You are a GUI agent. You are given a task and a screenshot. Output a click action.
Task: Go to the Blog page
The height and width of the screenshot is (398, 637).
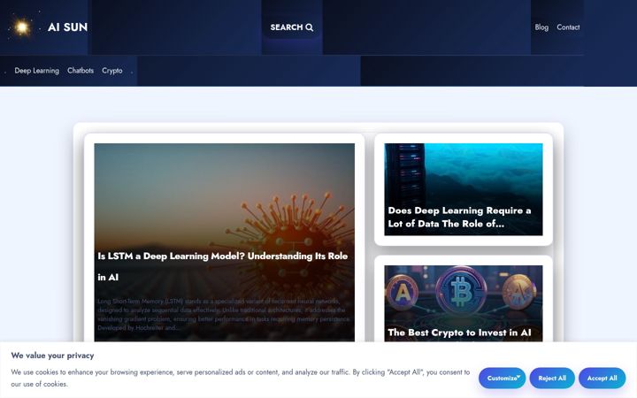click(541, 27)
